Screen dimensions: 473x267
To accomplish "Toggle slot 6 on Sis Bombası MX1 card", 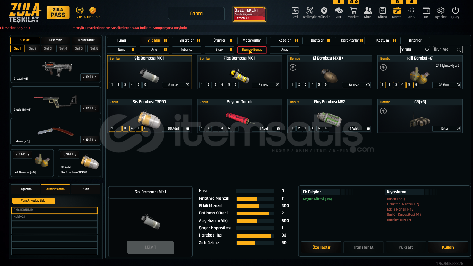I will tap(145, 85).
